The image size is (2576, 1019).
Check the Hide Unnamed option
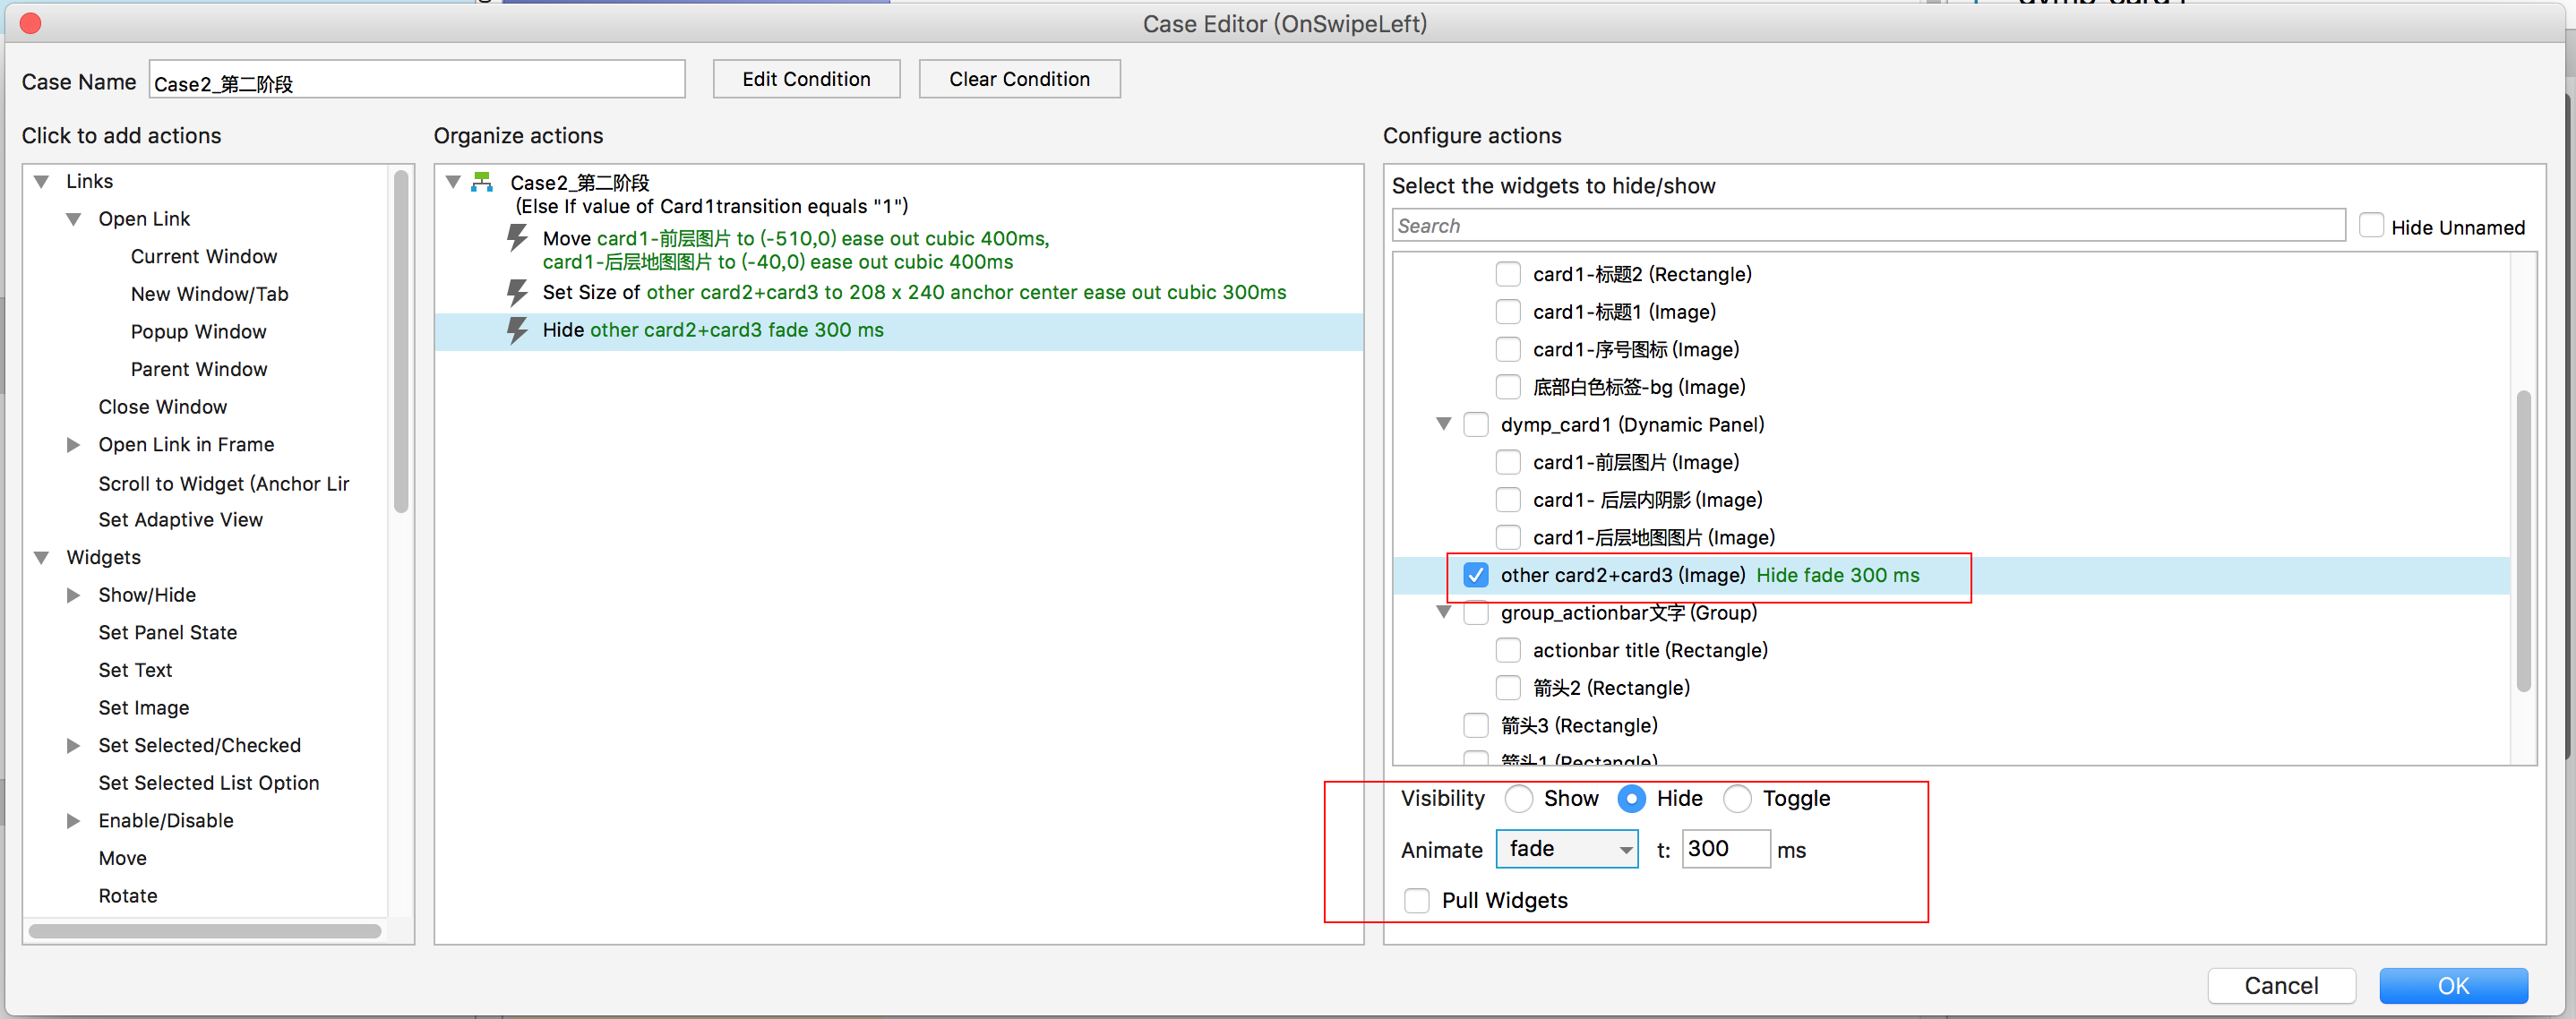tap(2370, 226)
